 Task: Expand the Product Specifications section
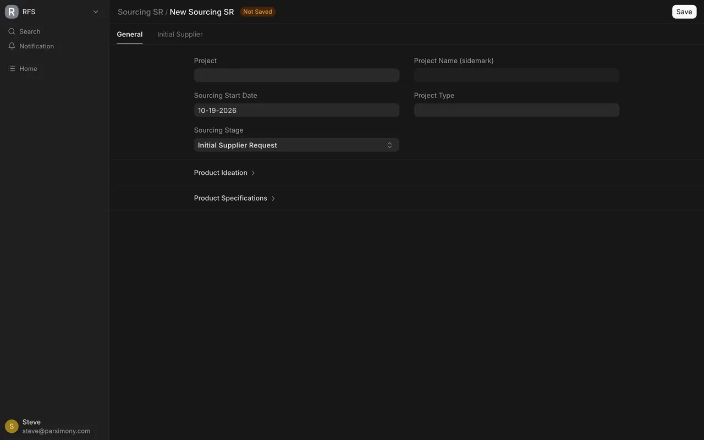point(235,198)
